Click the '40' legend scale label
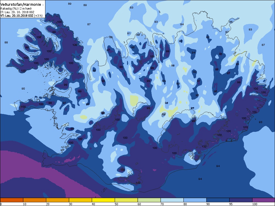 (x=93, y=204)
